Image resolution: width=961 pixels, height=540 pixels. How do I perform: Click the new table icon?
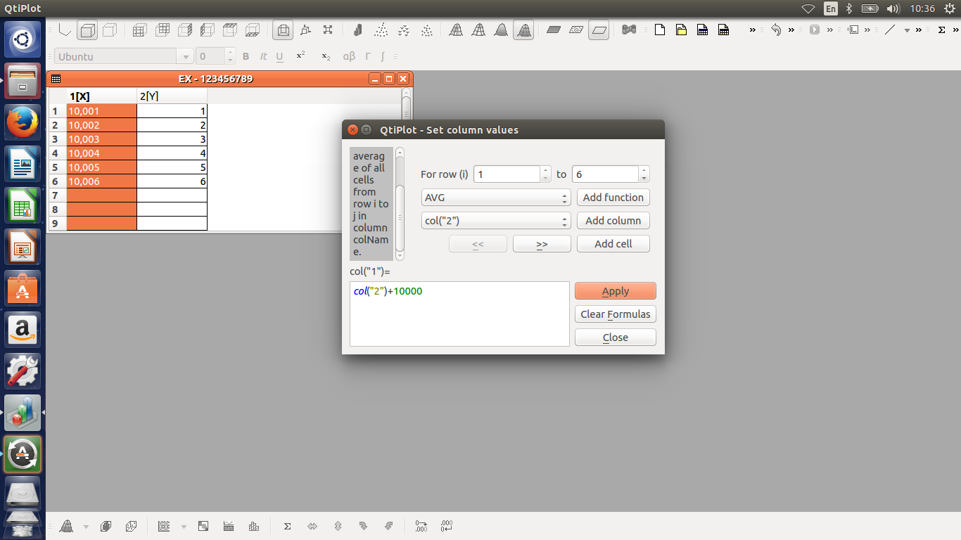(702, 30)
